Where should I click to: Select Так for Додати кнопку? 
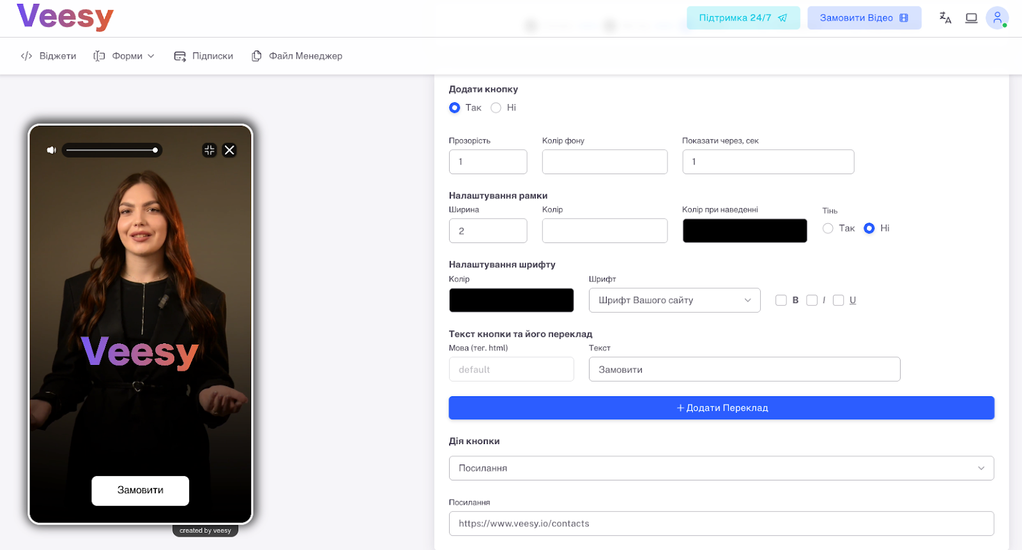(x=454, y=108)
